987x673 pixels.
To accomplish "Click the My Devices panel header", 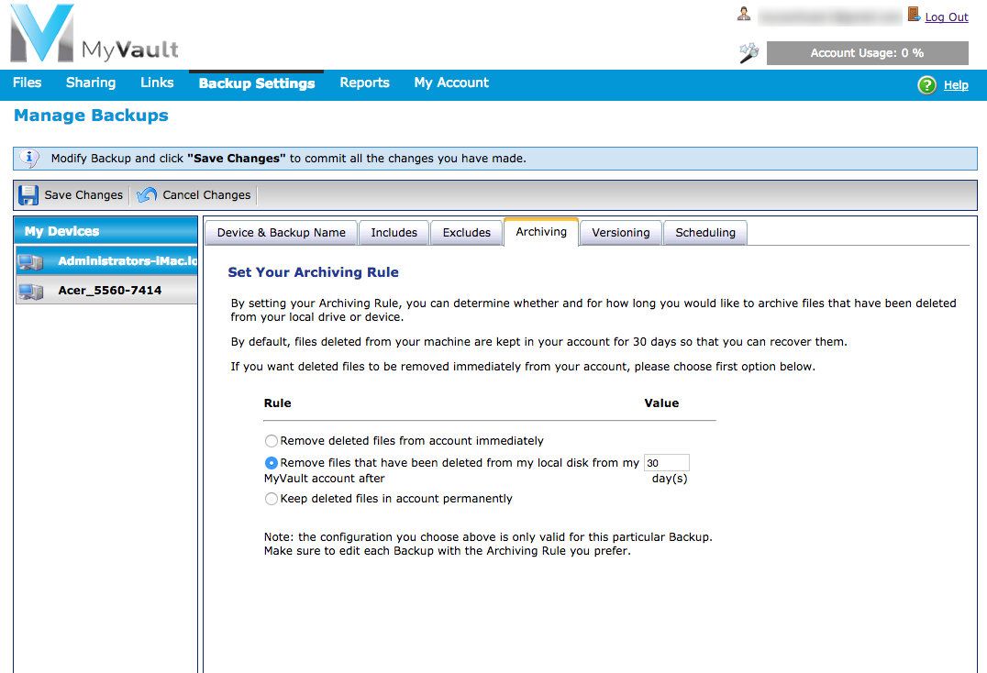I will point(105,231).
